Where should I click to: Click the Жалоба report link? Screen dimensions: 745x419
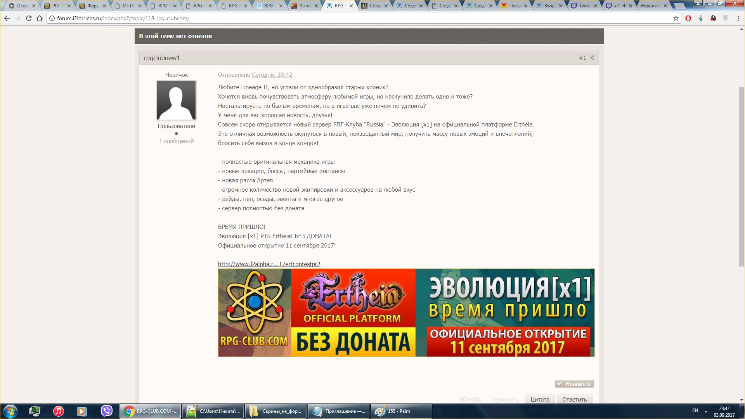pos(470,399)
